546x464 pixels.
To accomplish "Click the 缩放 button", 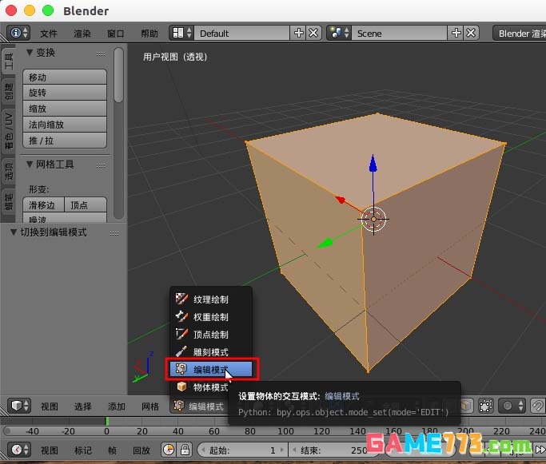I will (65, 109).
